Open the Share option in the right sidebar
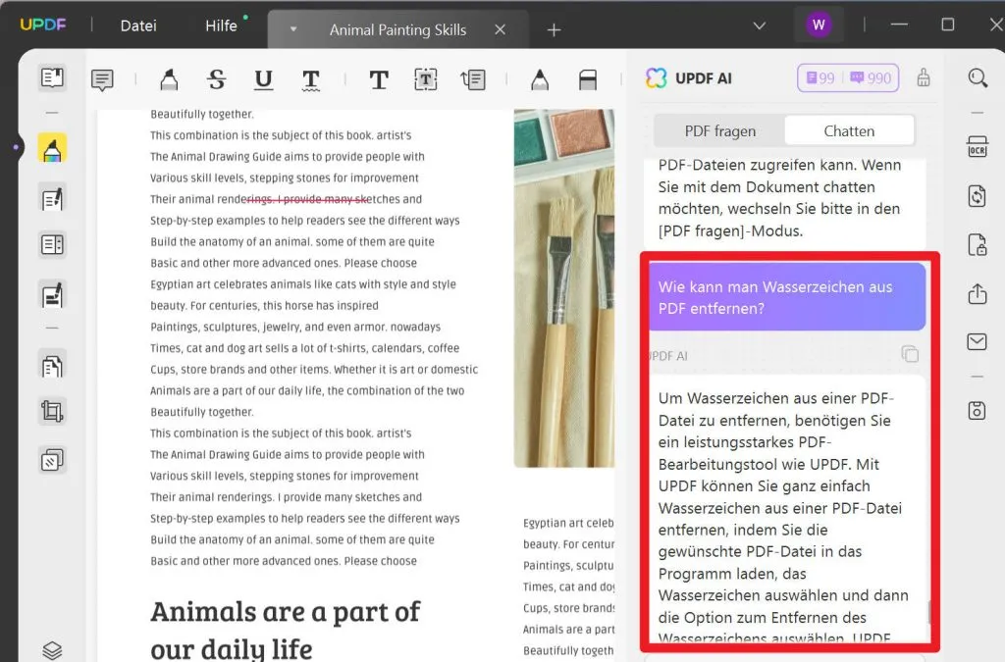 point(977,294)
